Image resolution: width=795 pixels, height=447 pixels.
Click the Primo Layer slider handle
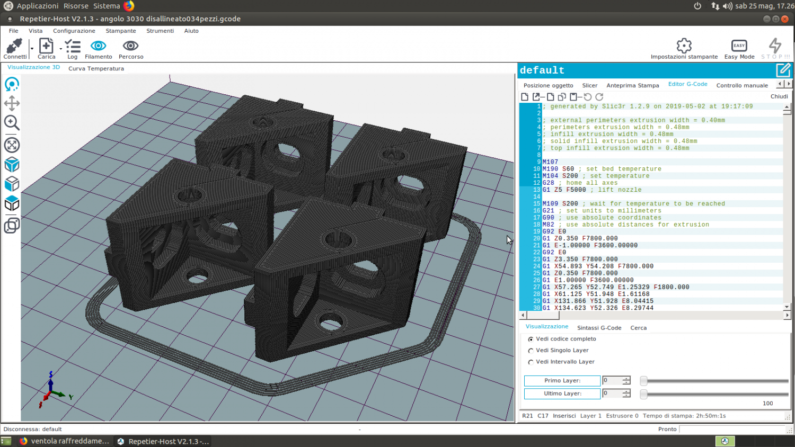pos(643,381)
